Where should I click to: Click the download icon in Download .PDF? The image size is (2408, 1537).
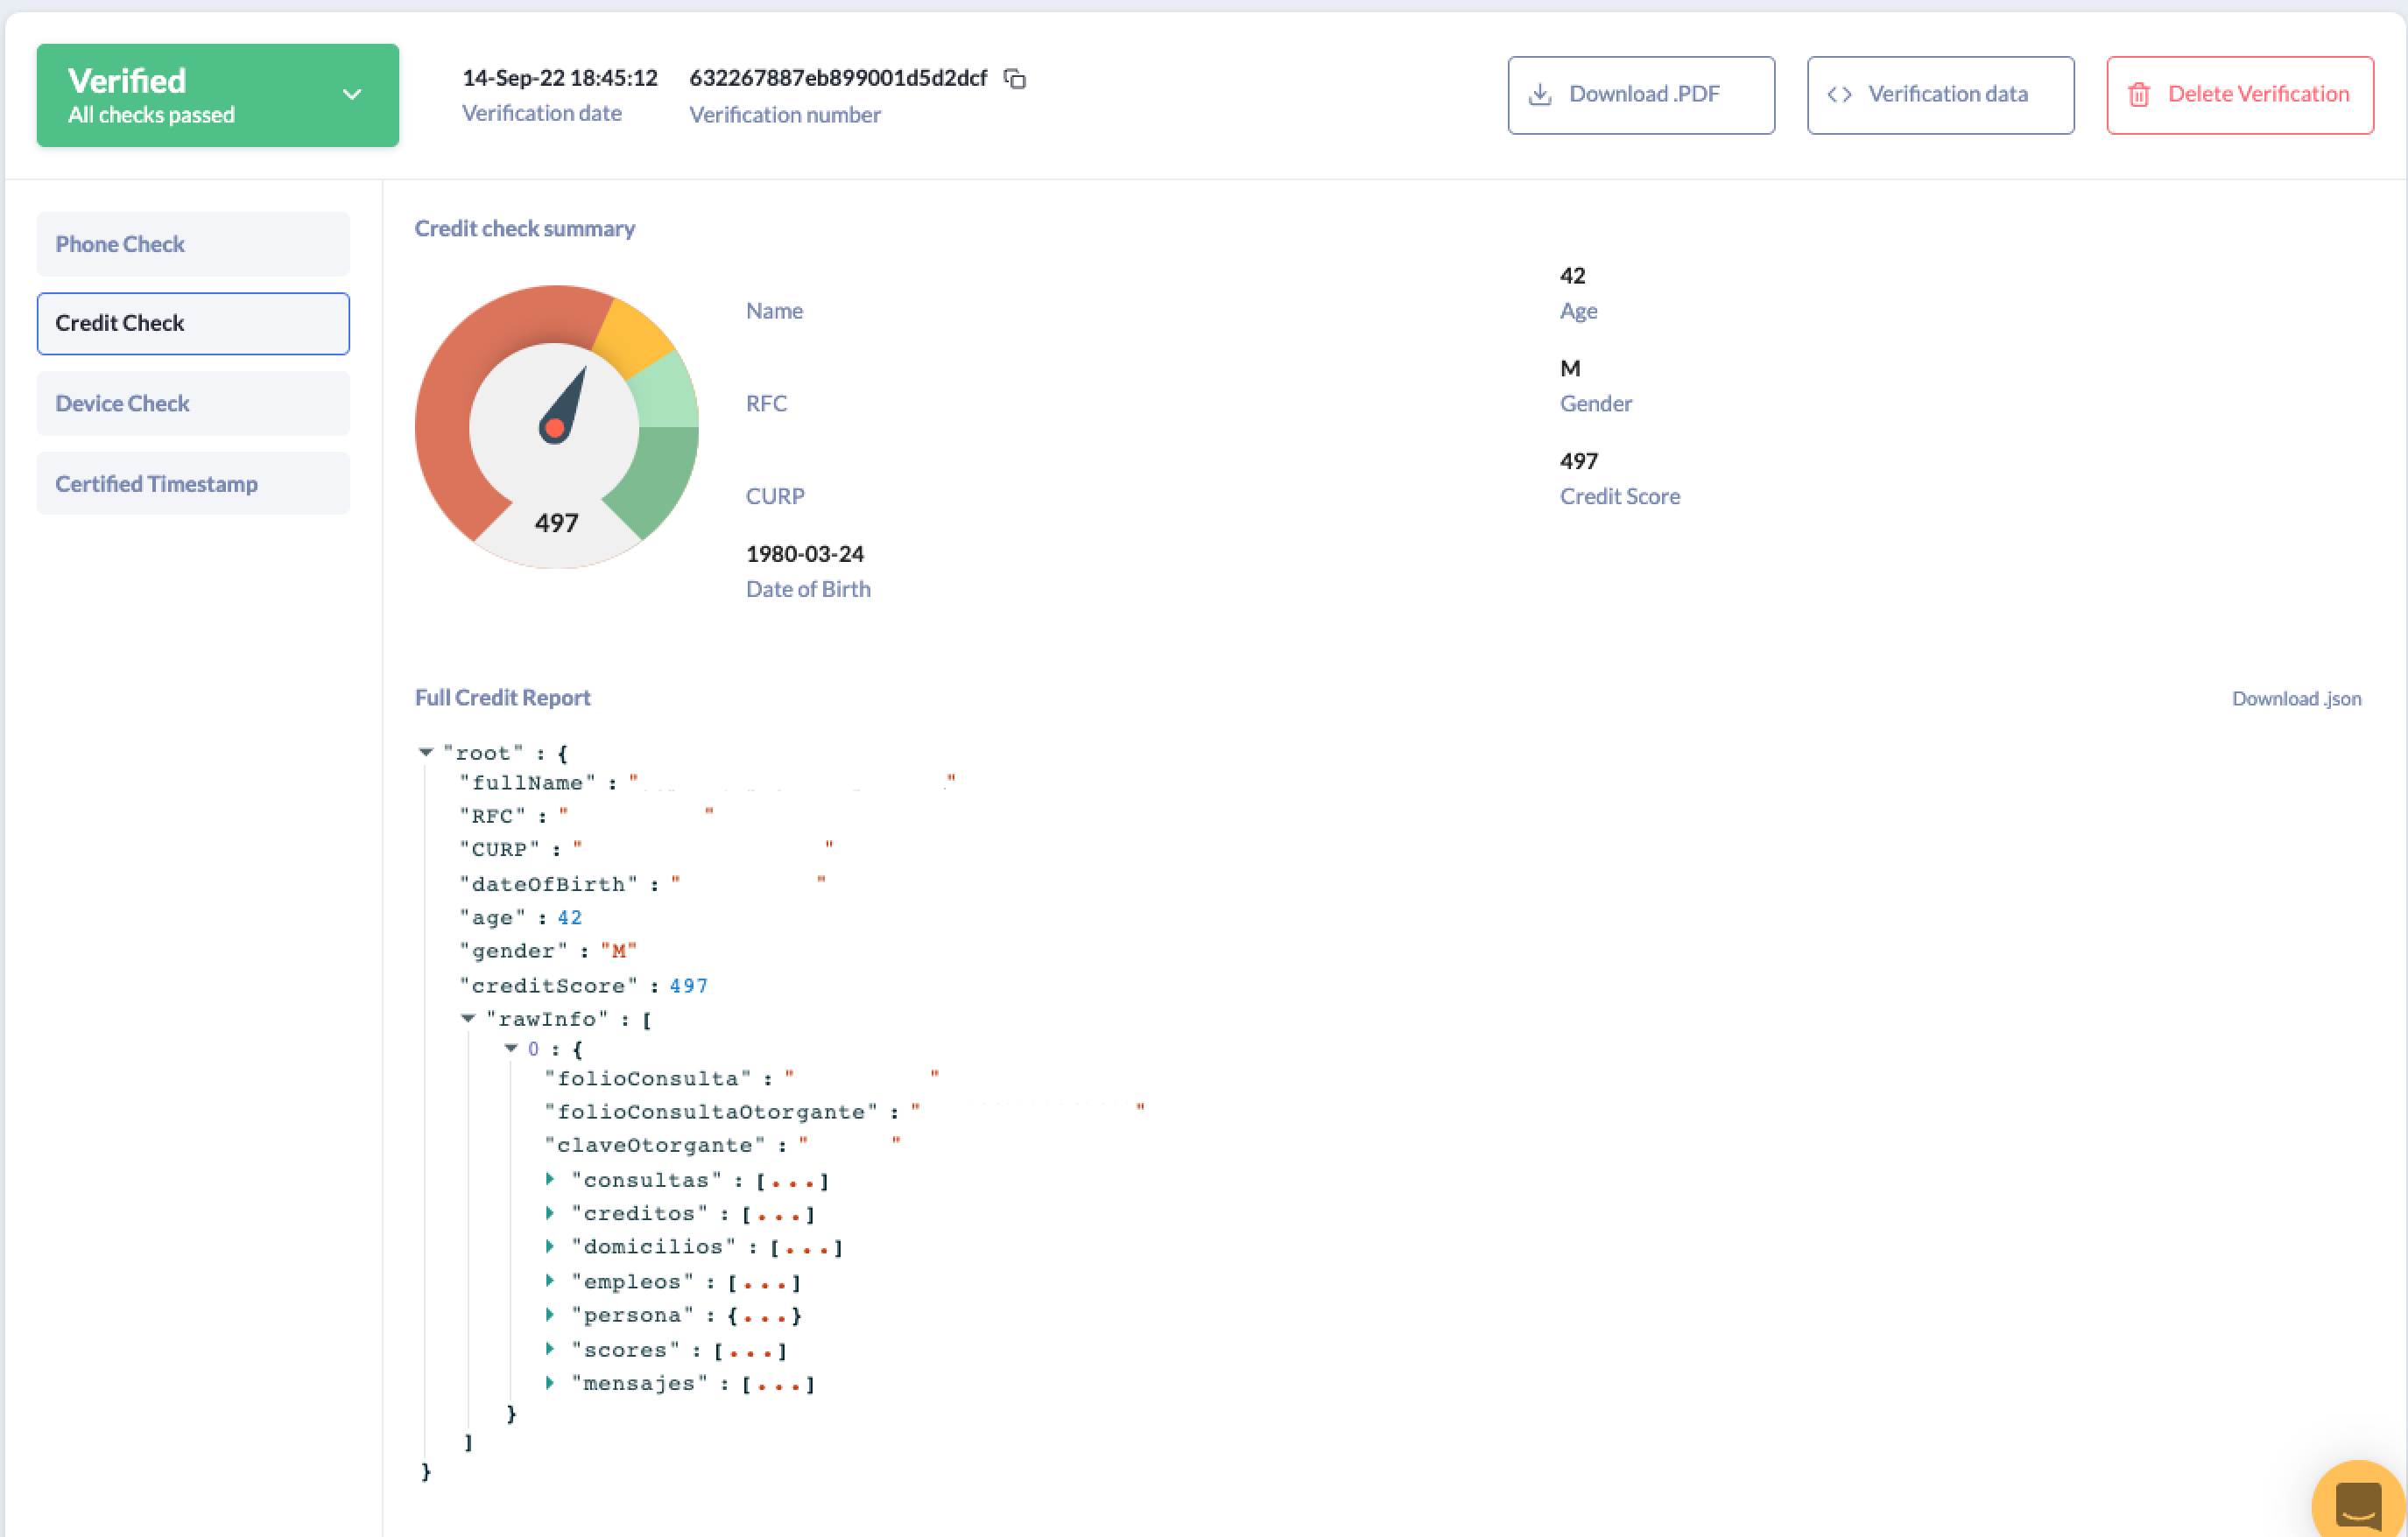click(x=1540, y=95)
